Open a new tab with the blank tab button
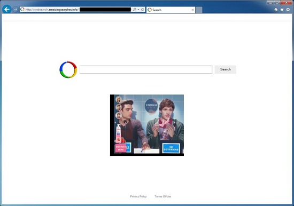The width and height of the screenshot is (294, 206). 199,10
